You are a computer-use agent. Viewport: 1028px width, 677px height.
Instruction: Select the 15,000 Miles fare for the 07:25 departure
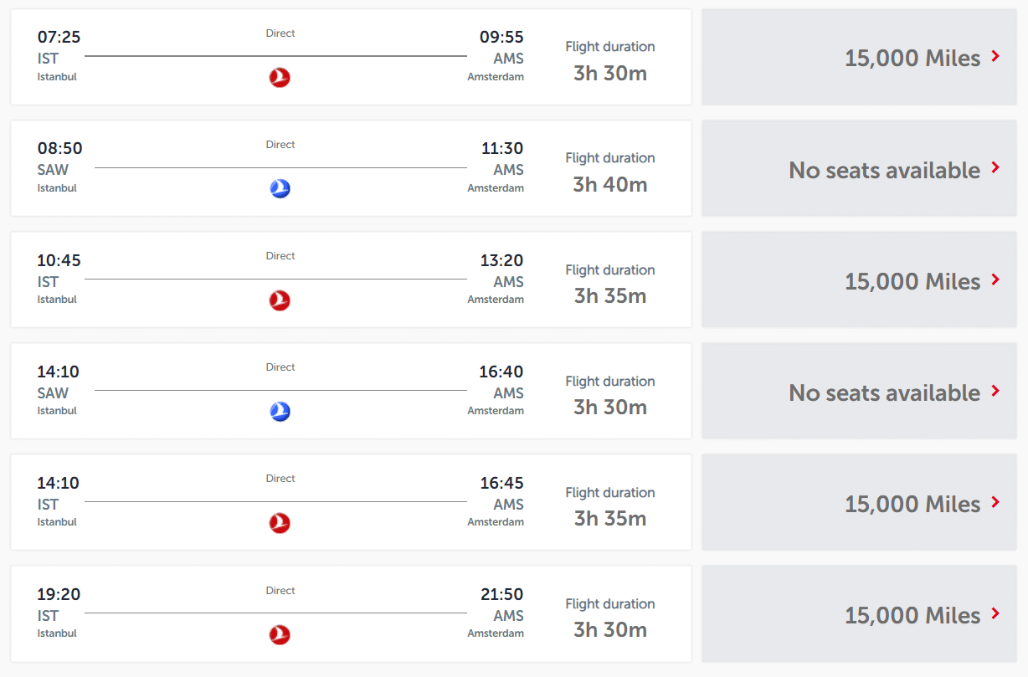tap(911, 58)
